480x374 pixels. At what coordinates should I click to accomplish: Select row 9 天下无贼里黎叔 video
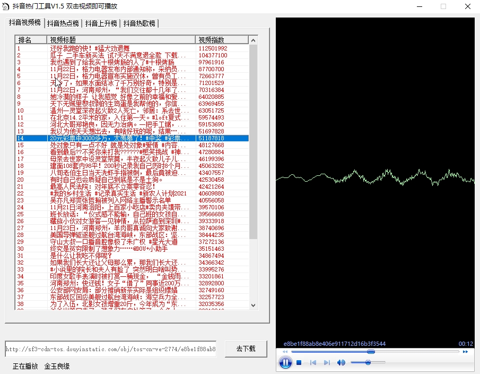coord(132,104)
